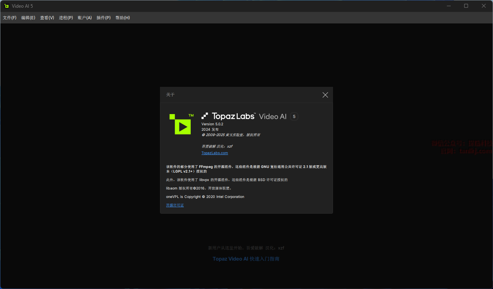Viewport: 493px width, 289px height.
Task: Open the 编辑(E) menu
Action: tap(28, 18)
